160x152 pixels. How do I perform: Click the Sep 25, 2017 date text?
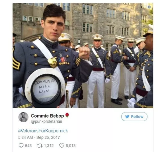tap(48, 137)
